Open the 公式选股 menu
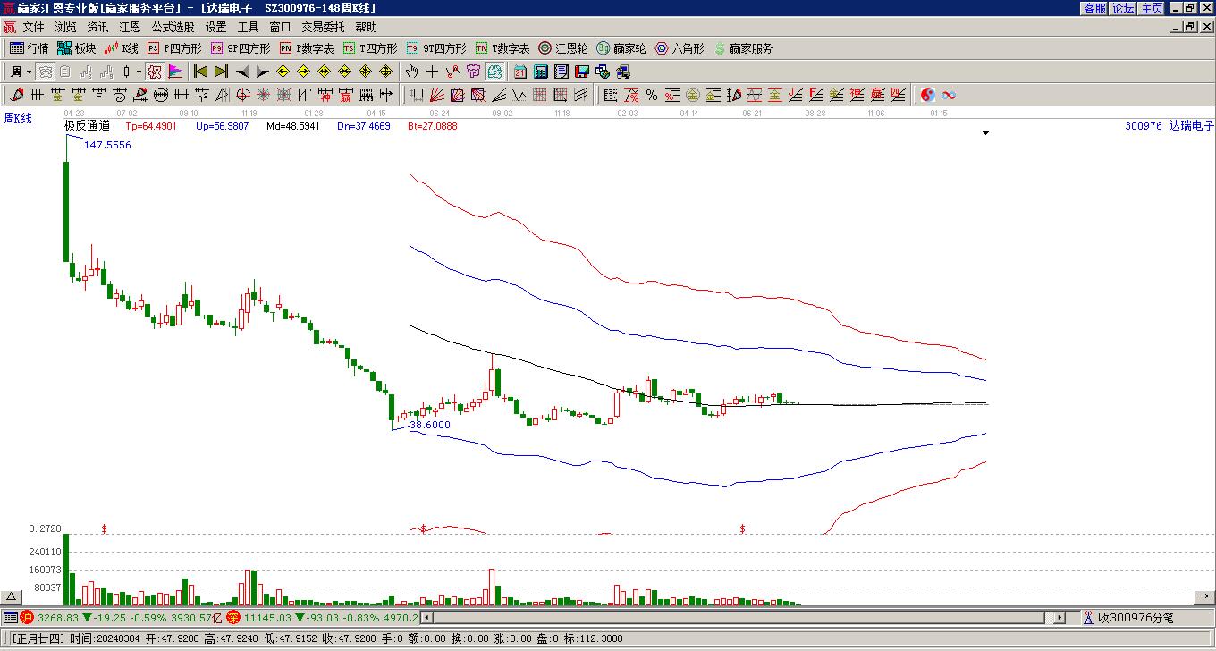 click(173, 27)
